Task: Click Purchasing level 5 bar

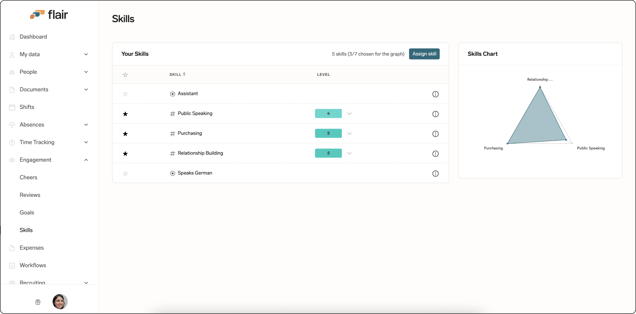Action: pos(328,133)
